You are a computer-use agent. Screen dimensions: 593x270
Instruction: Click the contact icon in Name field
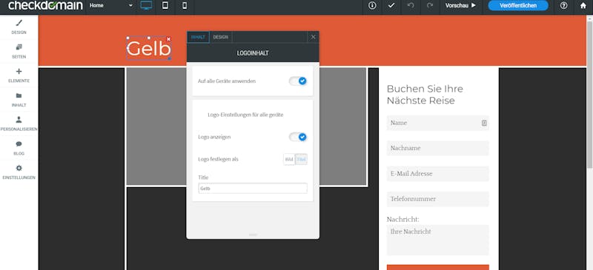(x=484, y=123)
